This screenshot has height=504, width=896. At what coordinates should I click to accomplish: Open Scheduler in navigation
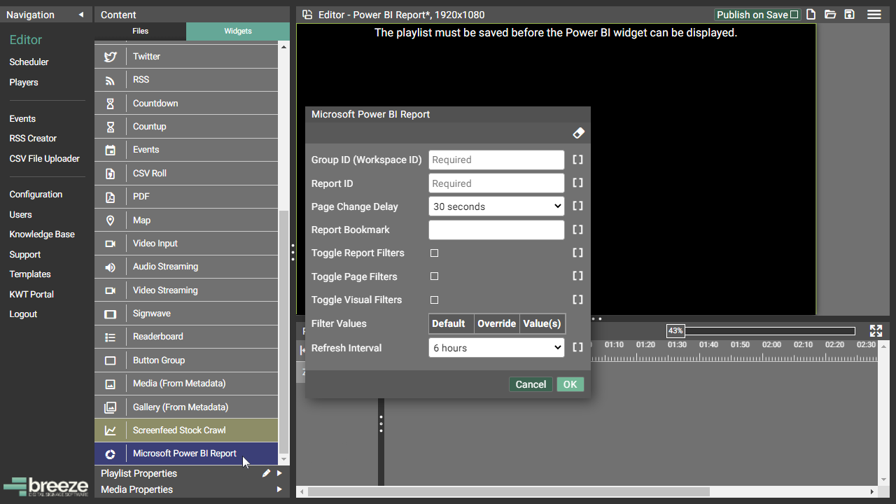click(x=29, y=62)
